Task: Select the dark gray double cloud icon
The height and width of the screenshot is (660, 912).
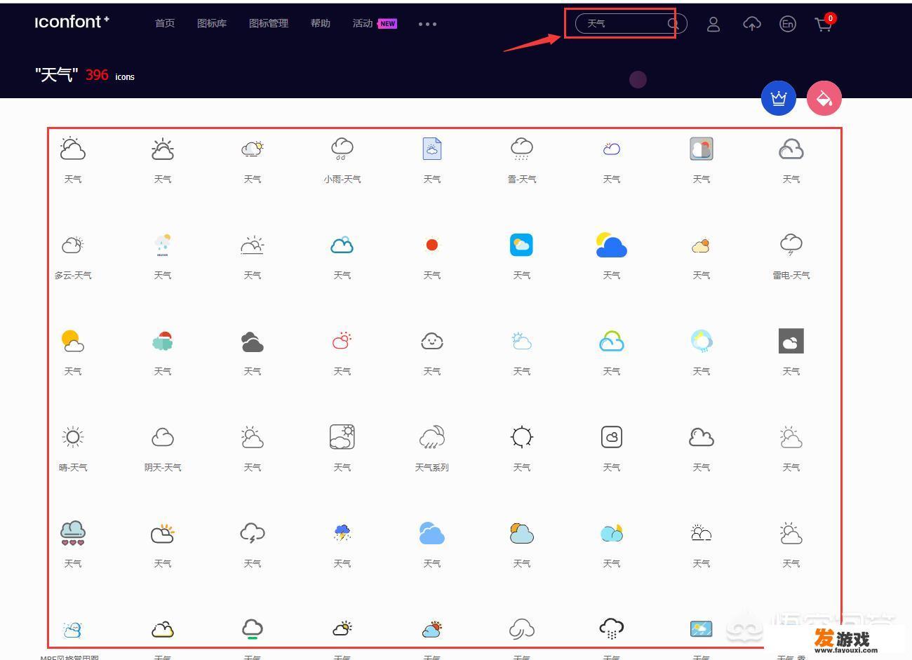Action: (253, 342)
